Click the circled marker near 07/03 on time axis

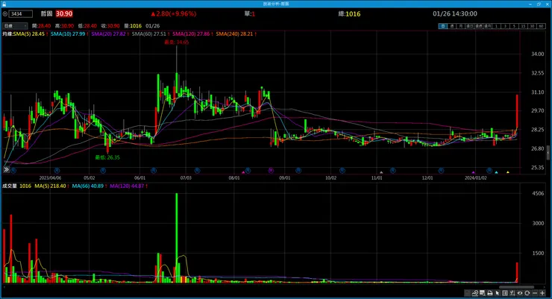(x=197, y=171)
